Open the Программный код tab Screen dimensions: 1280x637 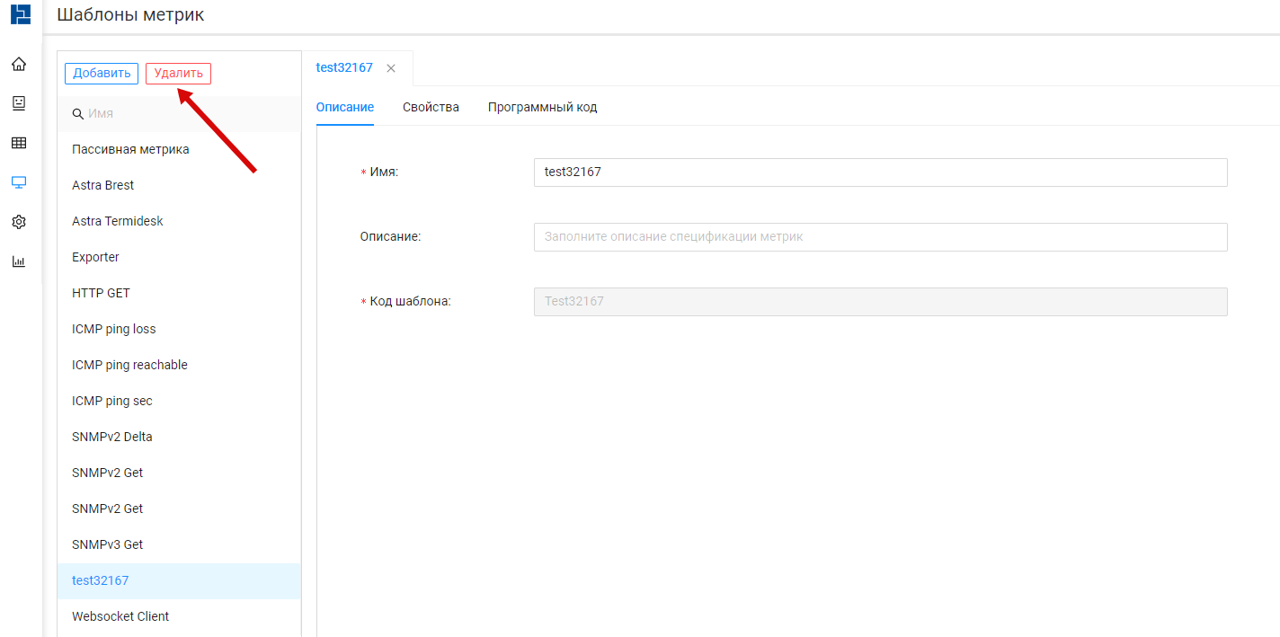coord(542,107)
